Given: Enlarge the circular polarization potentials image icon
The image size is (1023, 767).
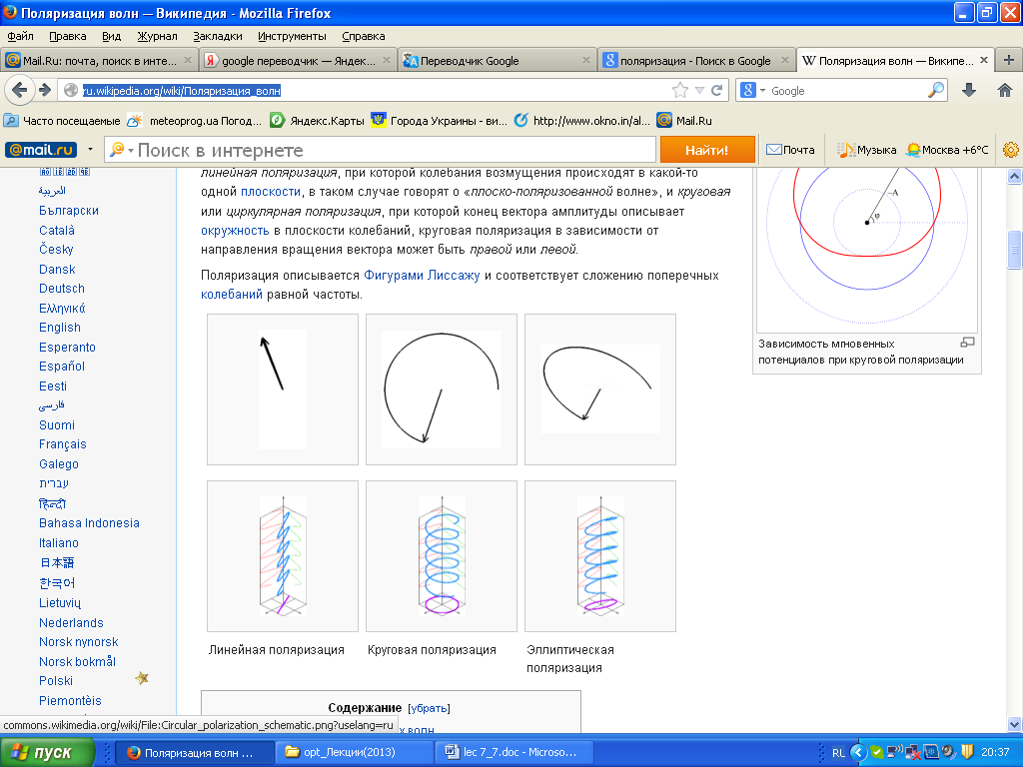Looking at the screenshot, I should pos(967,343).
